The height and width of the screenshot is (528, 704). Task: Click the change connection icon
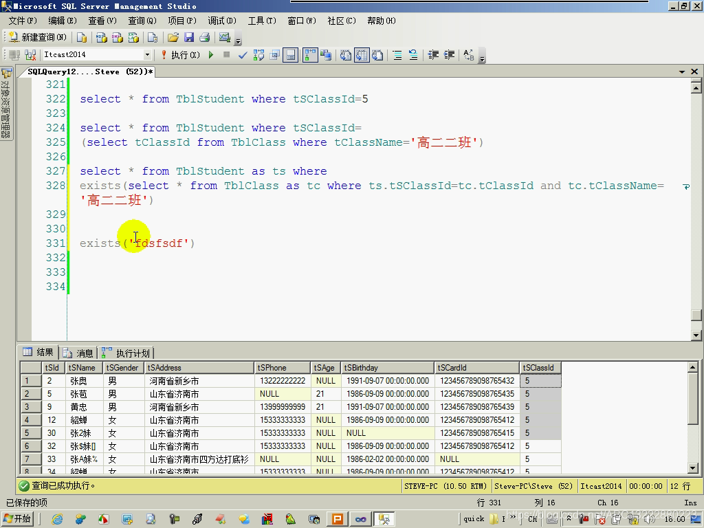[30, 55]
